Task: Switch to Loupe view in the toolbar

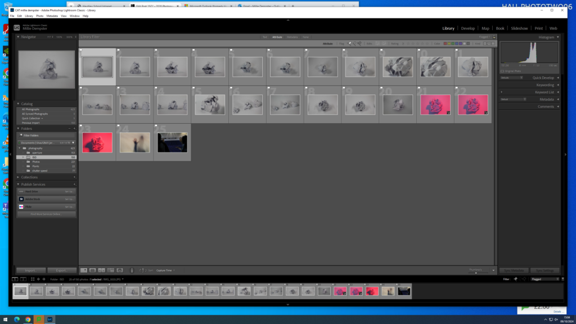Action: pyautogui.click(x=93, y=271)
